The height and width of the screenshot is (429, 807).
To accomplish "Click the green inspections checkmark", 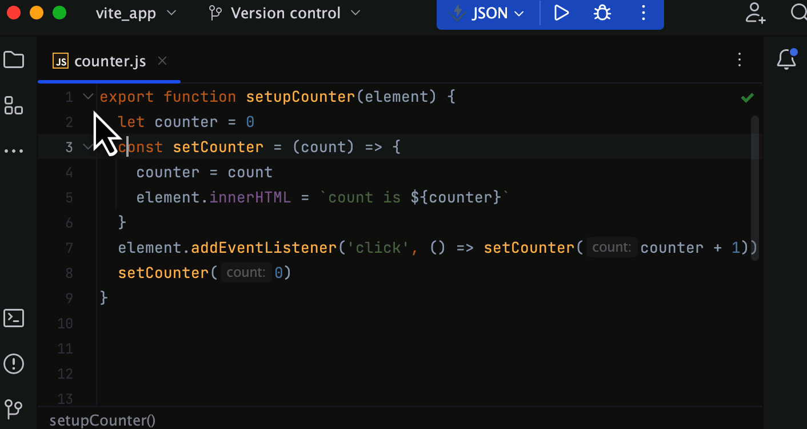I will [747, 97].
